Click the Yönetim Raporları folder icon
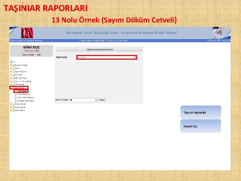The image size is (241, 181). [x=13, y=104]
